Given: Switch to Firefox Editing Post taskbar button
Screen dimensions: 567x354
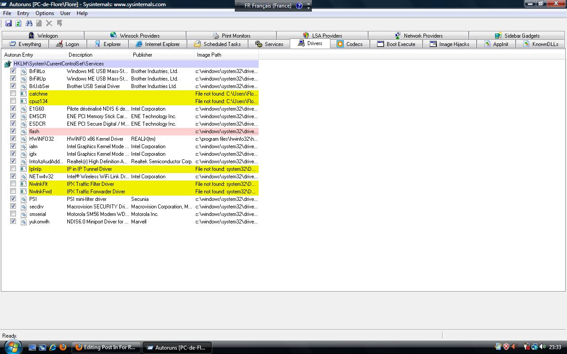Looking at the screenshot, I should click(106, 347).
